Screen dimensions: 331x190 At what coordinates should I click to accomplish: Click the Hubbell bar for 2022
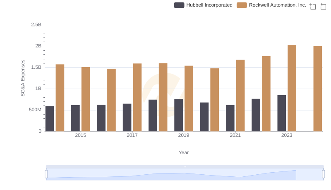pyautogui.click(x=256, y=115)
